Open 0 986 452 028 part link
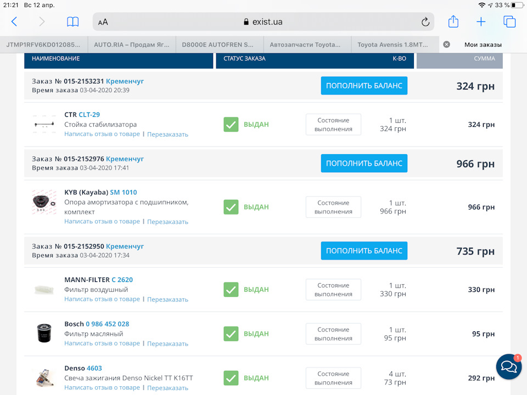527x395 pixels. (107, 324)
